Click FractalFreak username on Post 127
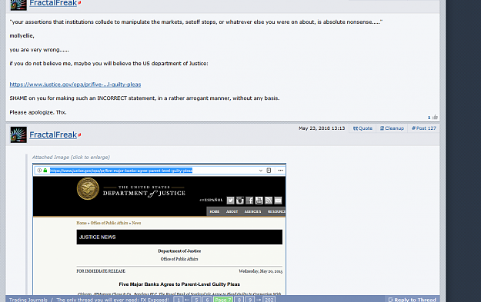Viewport: 481px width, 302px height. (53, 134)
